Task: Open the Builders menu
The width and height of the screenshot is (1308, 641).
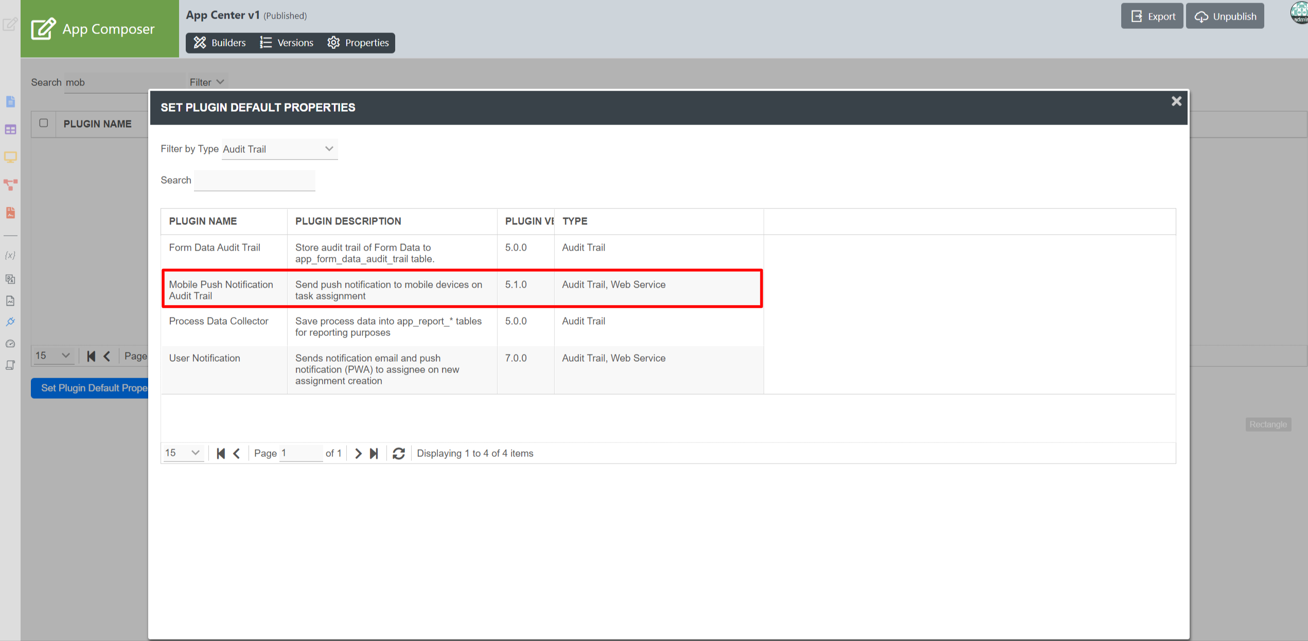Action: (x=220, y=43)
